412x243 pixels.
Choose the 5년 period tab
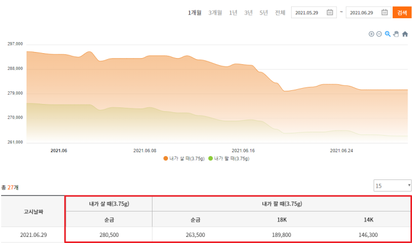263,13
